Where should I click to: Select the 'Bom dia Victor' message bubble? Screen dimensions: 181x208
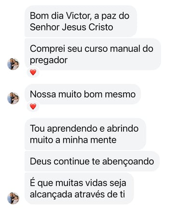(x=81, y=21)
